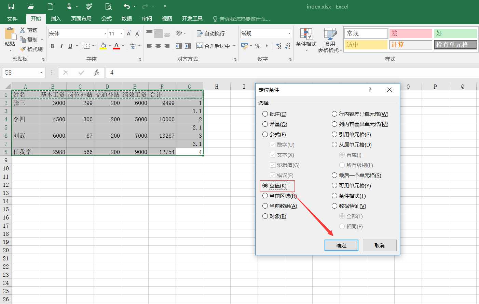The image size is (479, 304).
Task: Click the formula bar input showing 4
Action: pyautogui.click(x=292, y=73)
